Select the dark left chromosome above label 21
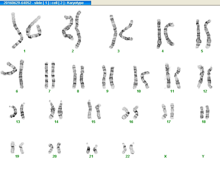This screenshot has height=173, width=220. pos(88,148)
